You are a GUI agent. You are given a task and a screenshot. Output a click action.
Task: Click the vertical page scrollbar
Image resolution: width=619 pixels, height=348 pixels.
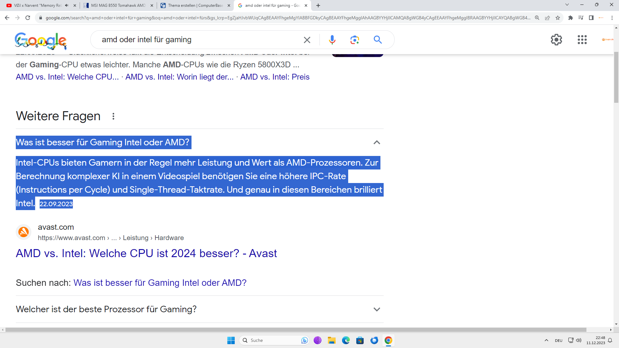(x=616, y=77)
